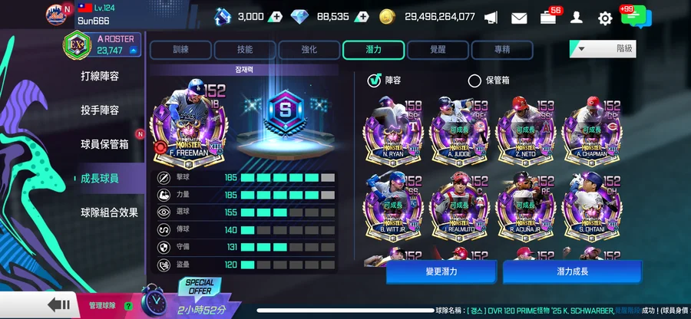Expand the A ROSTER selector arrow
The image size is (691, 319).
[133, 51]
